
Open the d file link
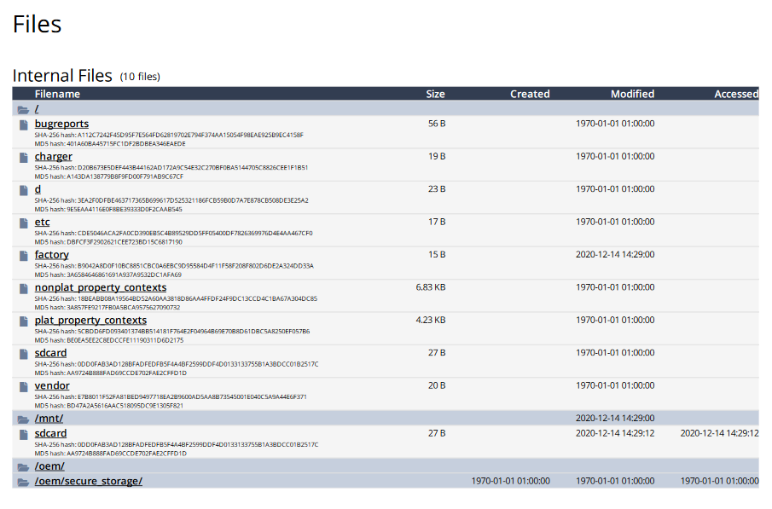point(38,189)
